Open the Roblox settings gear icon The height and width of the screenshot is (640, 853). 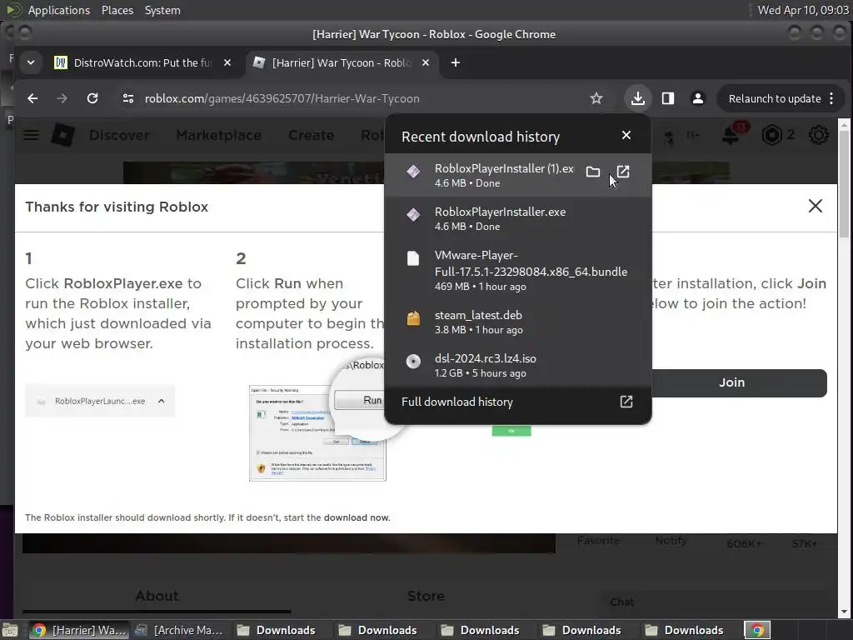coord(818,135)
